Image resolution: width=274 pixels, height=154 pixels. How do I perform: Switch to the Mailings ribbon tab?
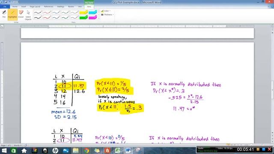pyautogui.click(x=61, y=7)
